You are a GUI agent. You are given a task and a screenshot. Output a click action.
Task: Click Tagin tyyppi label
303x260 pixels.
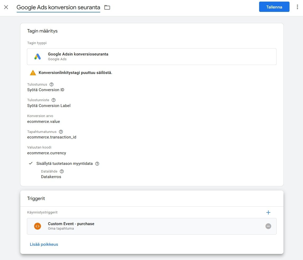click(37, 43)
